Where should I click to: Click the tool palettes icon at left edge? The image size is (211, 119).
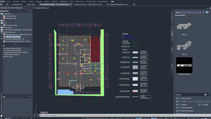click(2, 116)
